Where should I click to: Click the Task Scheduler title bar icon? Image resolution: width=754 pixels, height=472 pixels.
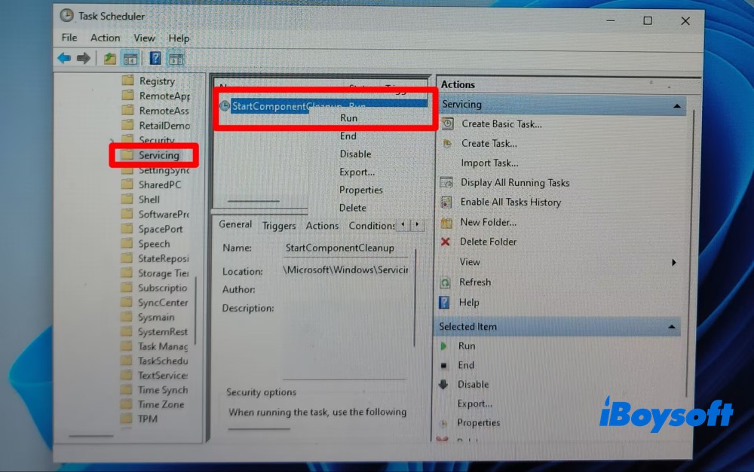tap(66, 16)
